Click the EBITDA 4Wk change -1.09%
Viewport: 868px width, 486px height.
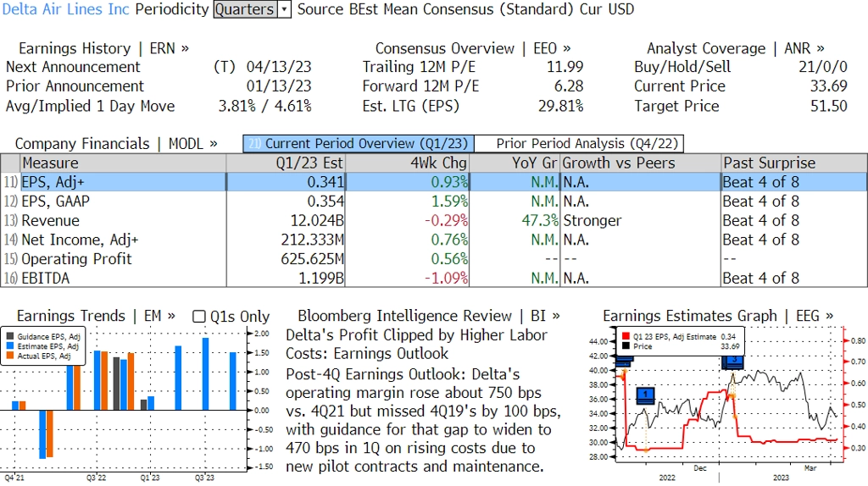coord(446,278)
